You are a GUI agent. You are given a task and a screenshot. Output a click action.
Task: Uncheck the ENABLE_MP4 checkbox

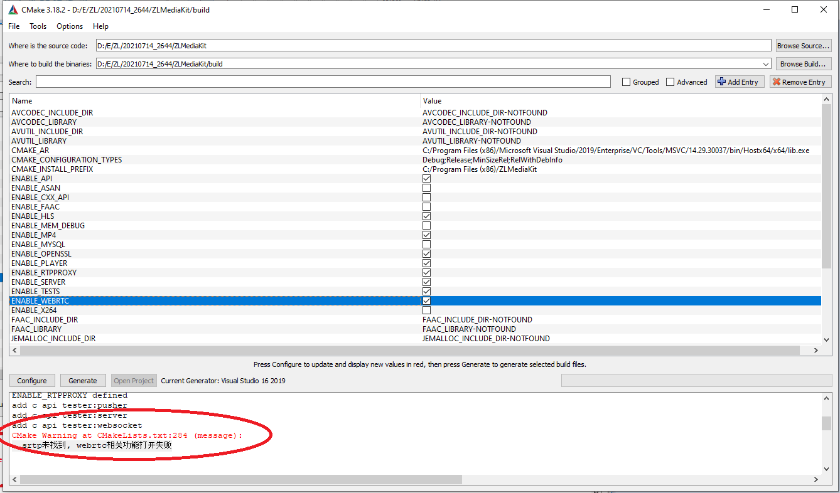(427, 235)
